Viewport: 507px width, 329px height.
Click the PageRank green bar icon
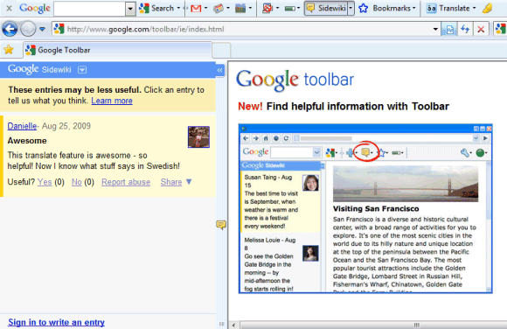[290, 9]
